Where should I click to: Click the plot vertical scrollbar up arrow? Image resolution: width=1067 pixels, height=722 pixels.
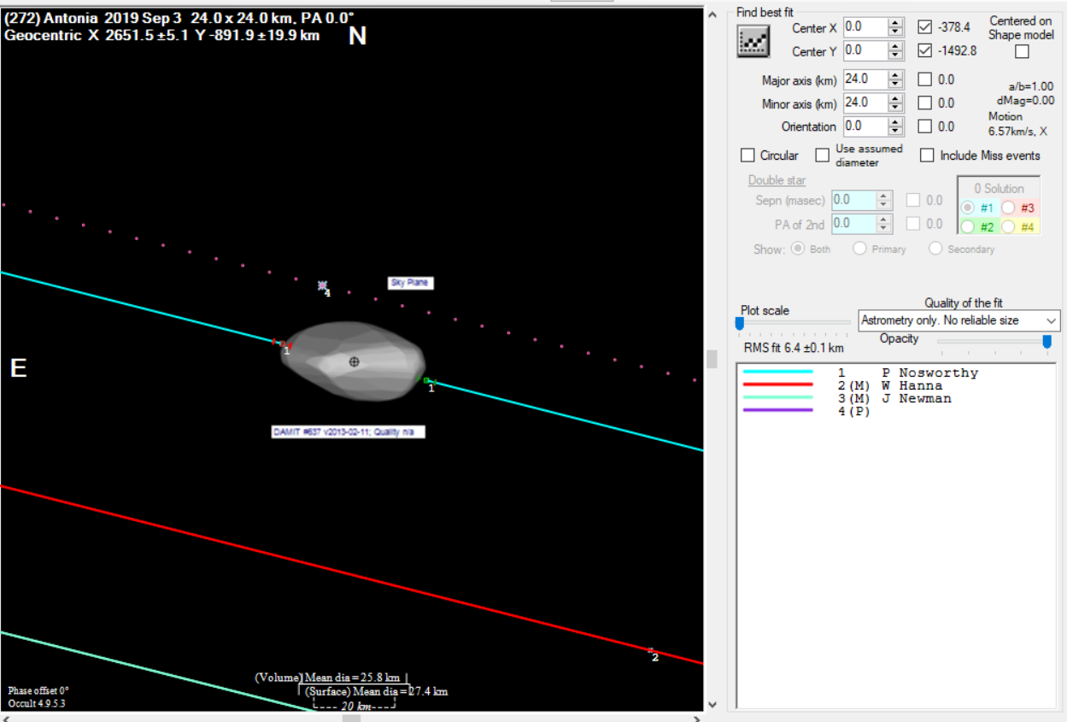point(712,15)
